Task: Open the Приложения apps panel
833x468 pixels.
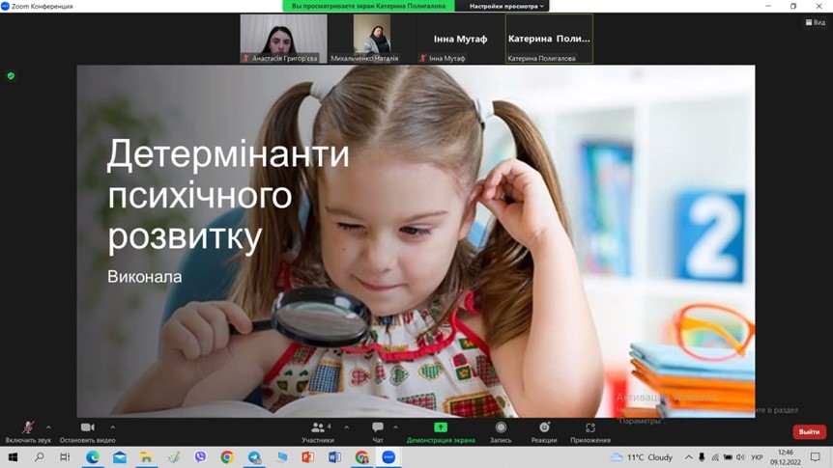Action: (x=590, y=428)
